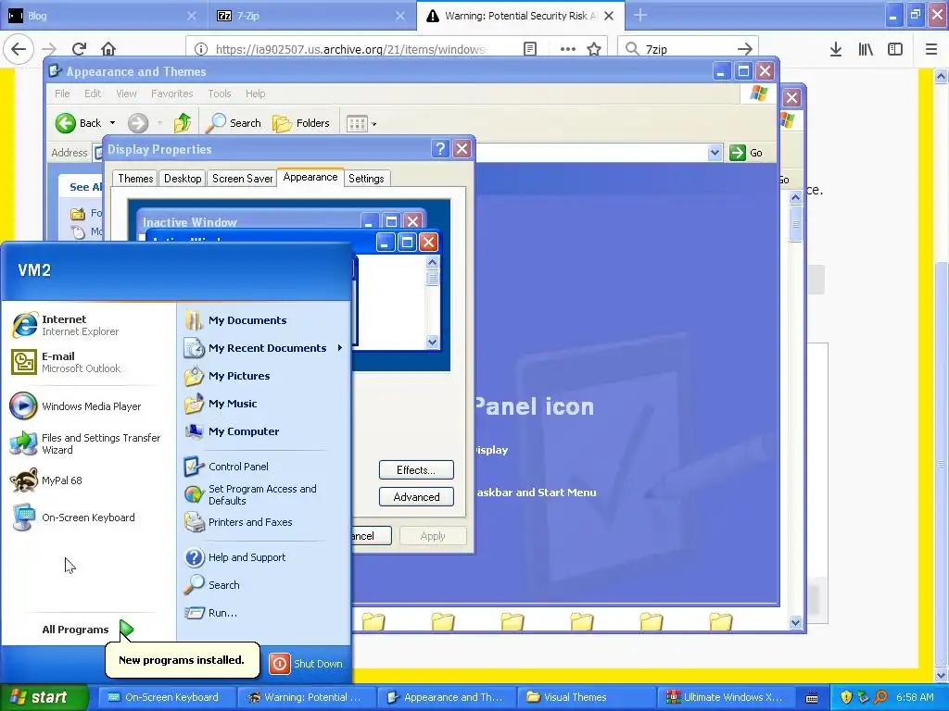Select the Desktop tab
This screenshot has width=949, height=711.
pyautogui.click(x=183, y=179)
